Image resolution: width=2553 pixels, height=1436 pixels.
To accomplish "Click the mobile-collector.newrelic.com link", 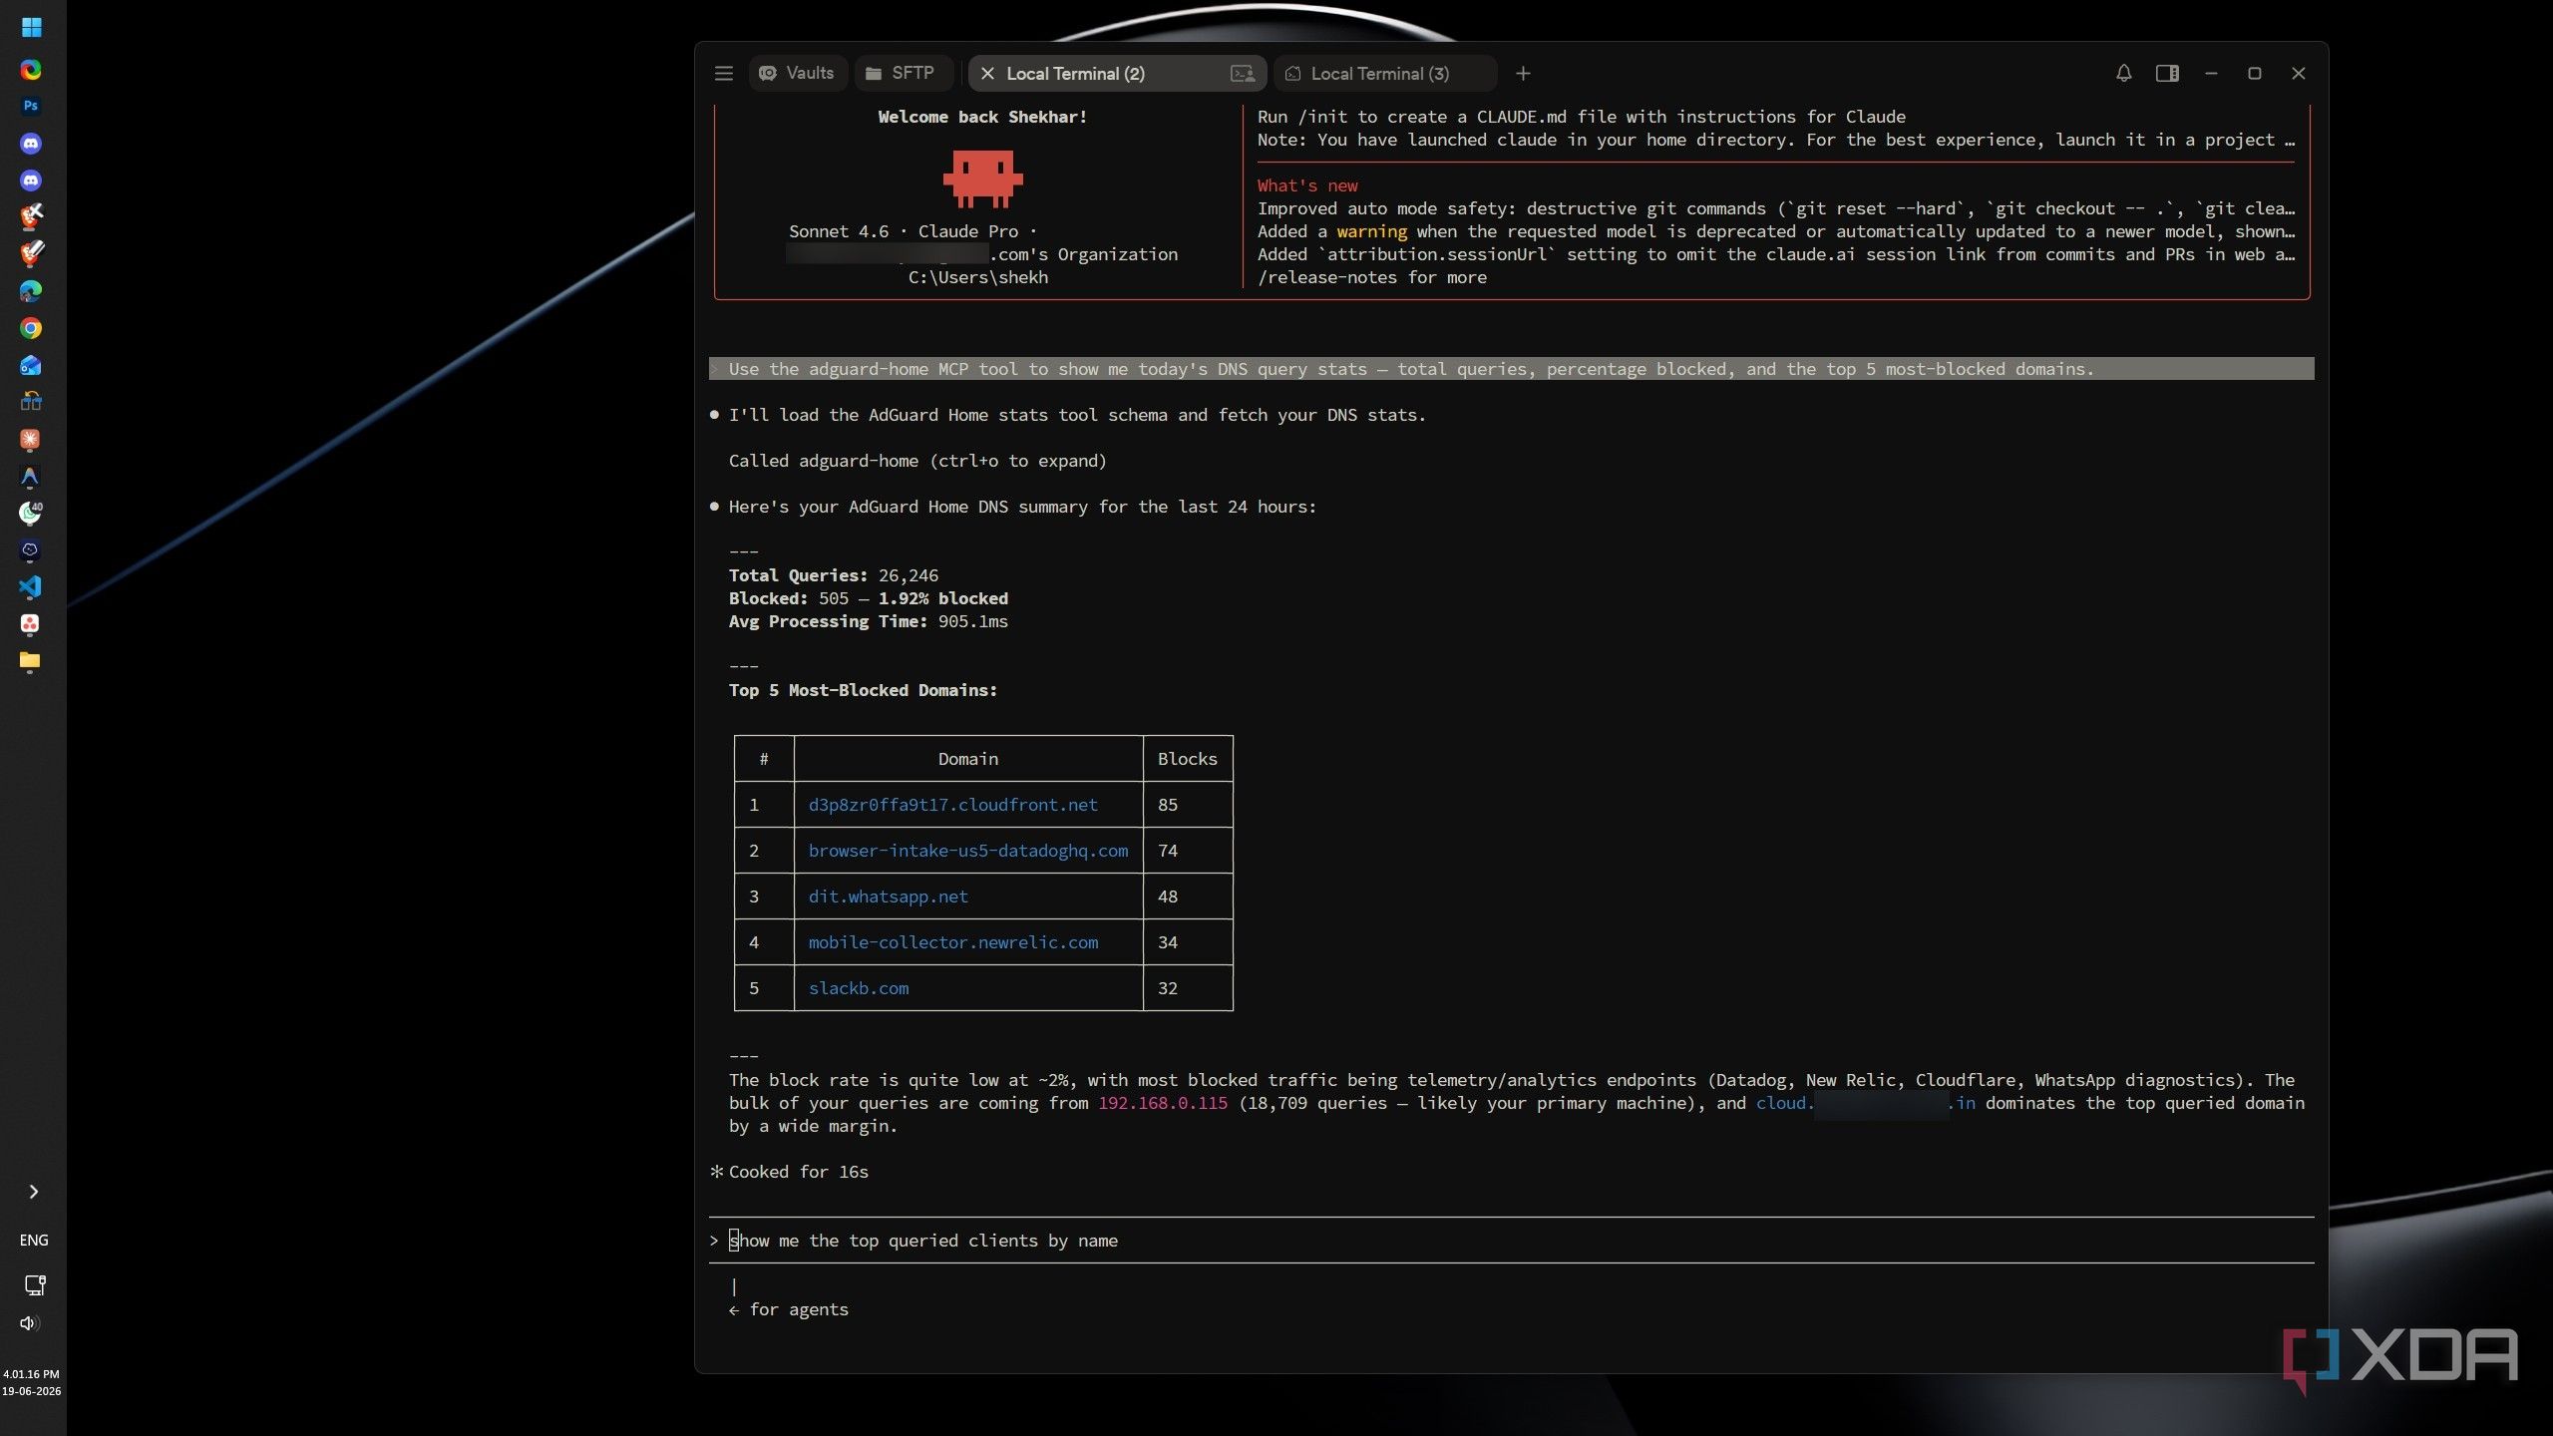I will 952,942.
